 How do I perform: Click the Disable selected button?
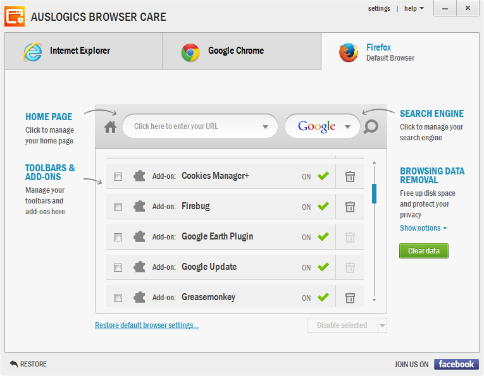point(342,325)
